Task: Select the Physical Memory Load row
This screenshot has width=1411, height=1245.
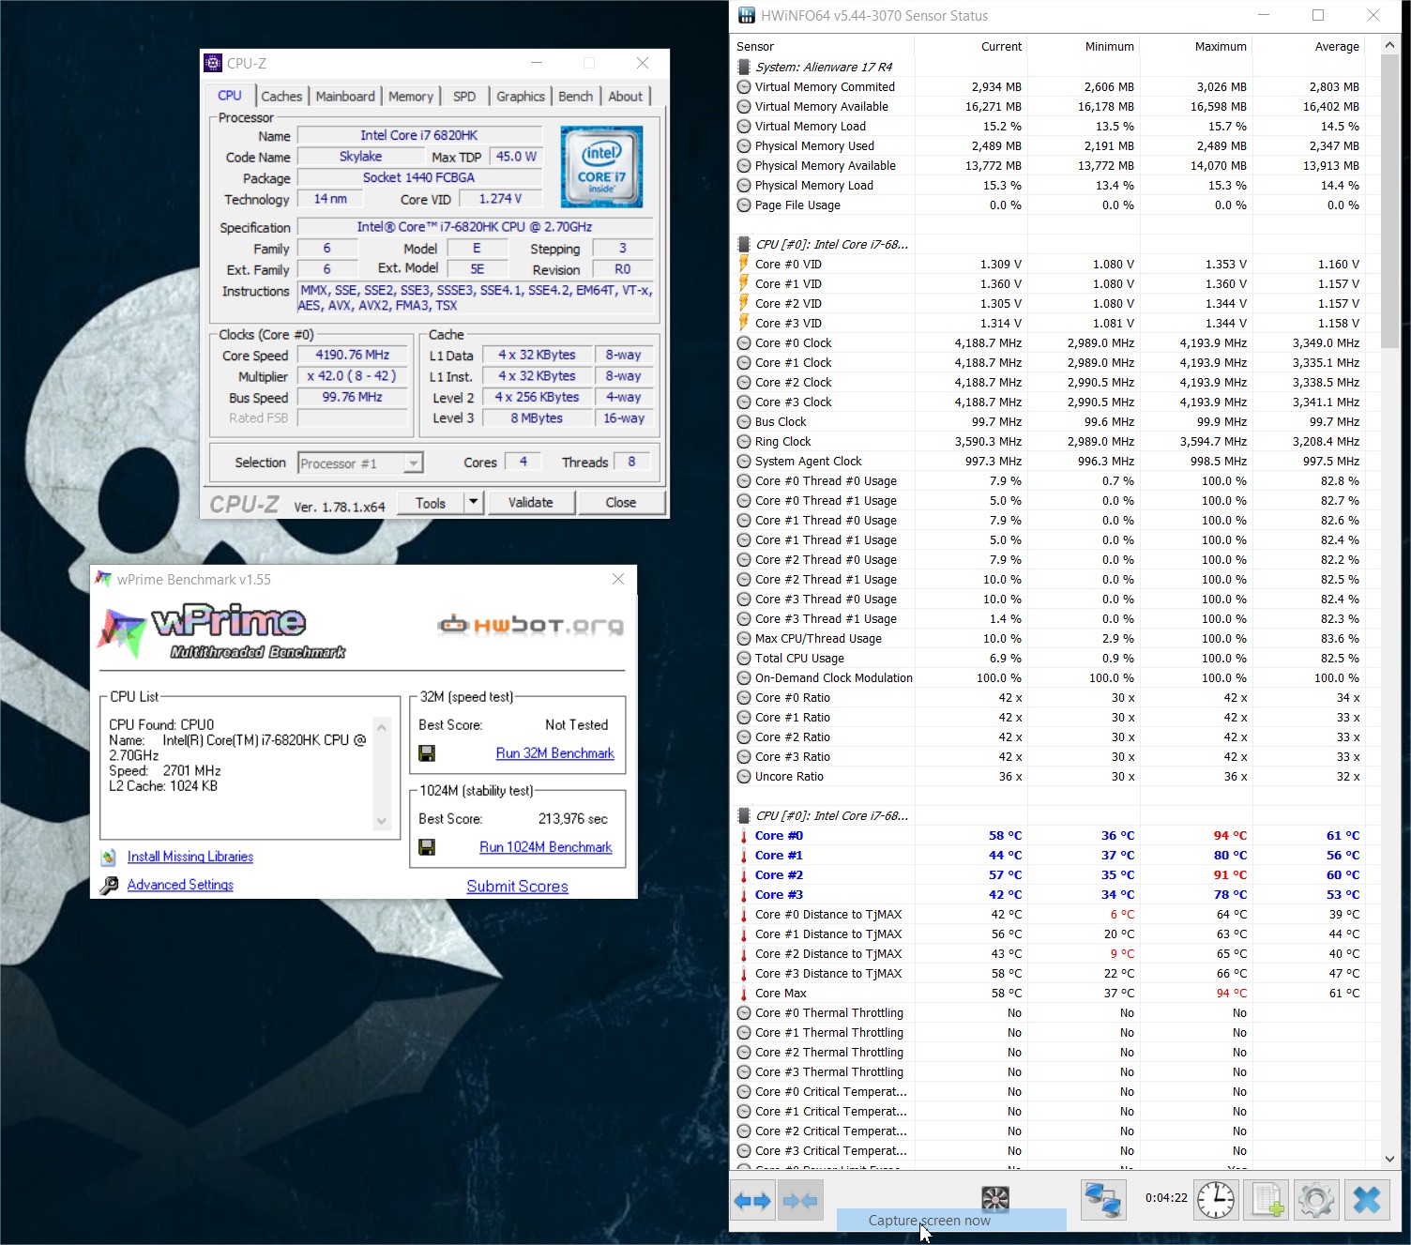Action: pyautogui.click(x=1055, y=185)
